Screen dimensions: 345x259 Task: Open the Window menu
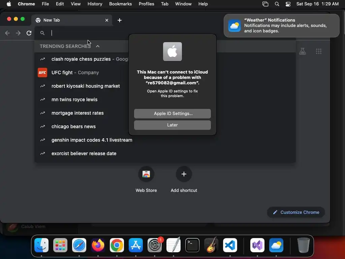click(183, 4)
